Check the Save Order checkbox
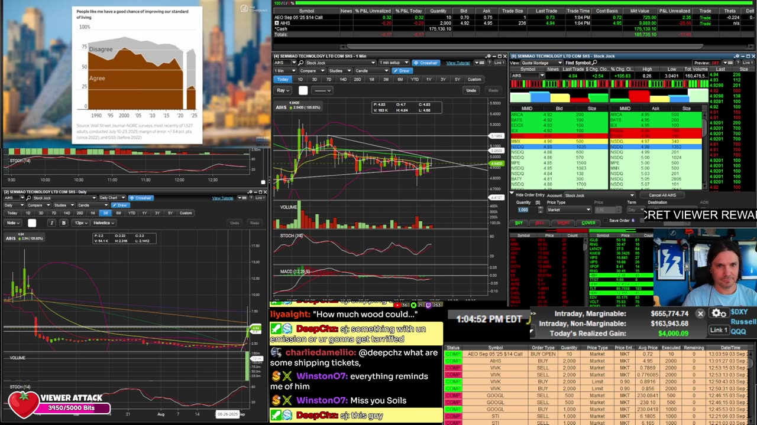The width and height of the screenshot is (757, 425). [x=605, y=220]
